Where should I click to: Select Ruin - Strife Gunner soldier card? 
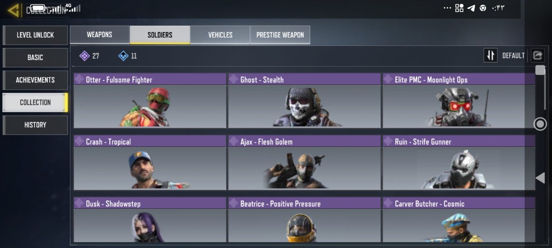[x=459, y=162]
